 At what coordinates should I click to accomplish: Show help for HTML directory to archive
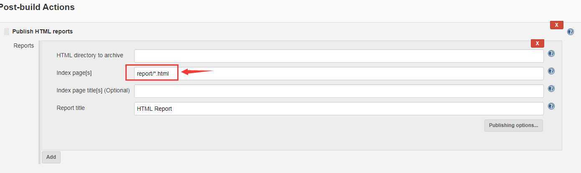click(551, 53)
